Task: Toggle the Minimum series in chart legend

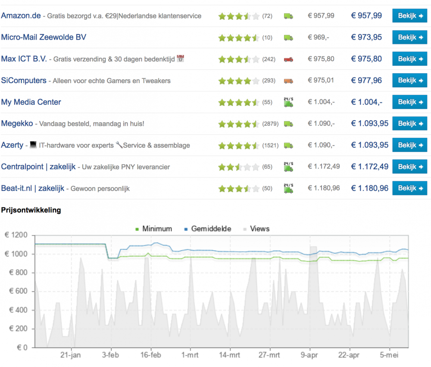Action: pos(154,229)
